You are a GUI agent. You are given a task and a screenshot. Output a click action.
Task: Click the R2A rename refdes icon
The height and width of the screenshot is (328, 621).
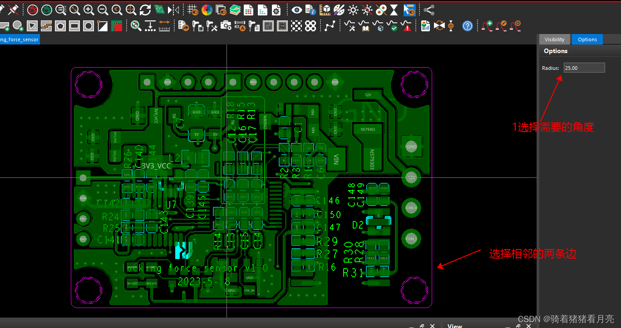240,26
